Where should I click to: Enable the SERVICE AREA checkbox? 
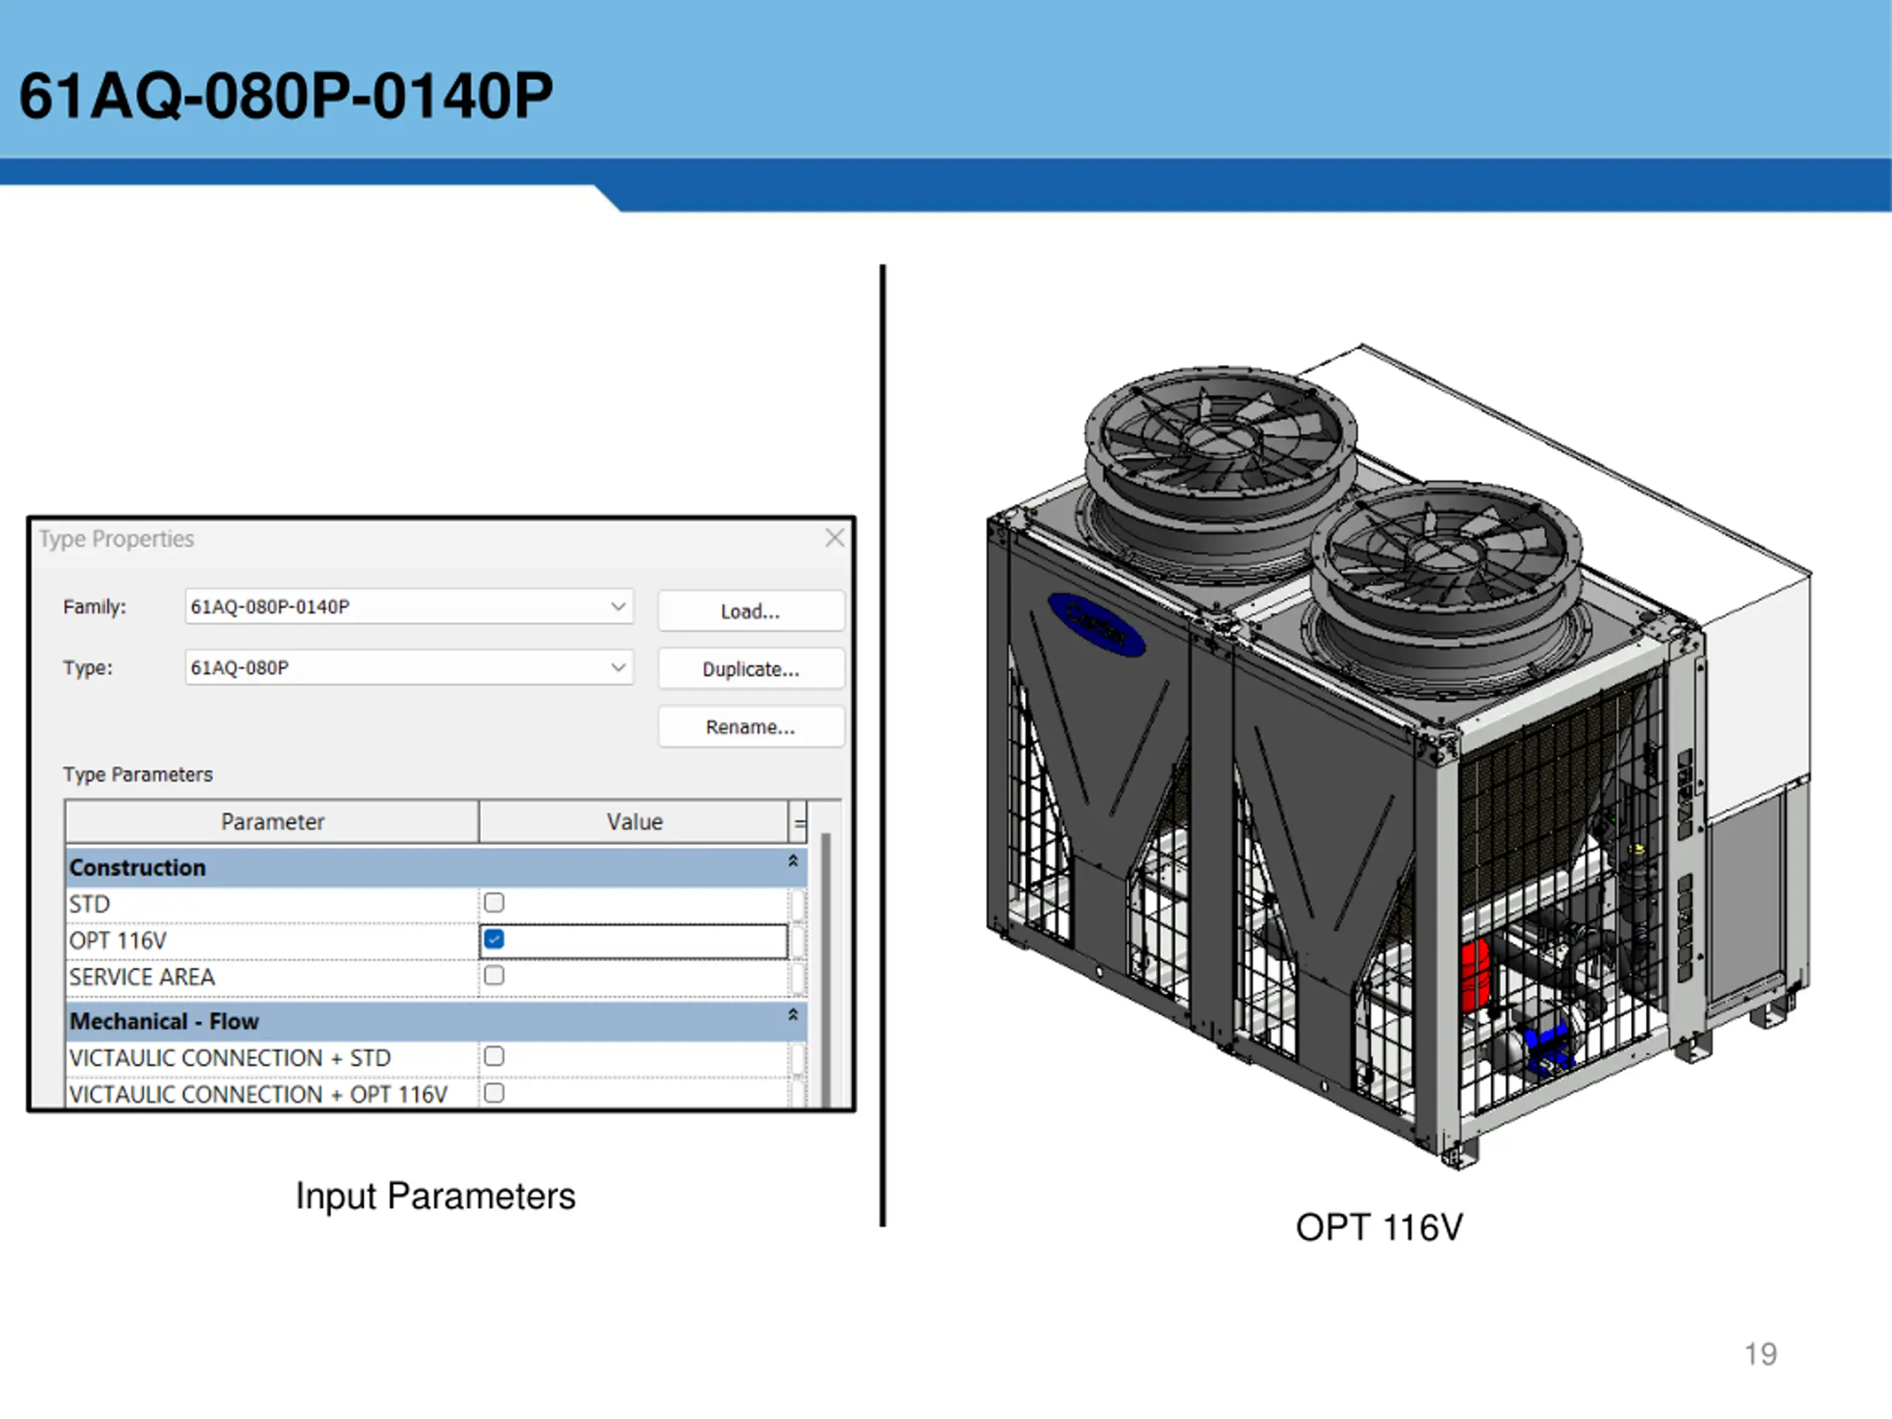click(494, 975)
